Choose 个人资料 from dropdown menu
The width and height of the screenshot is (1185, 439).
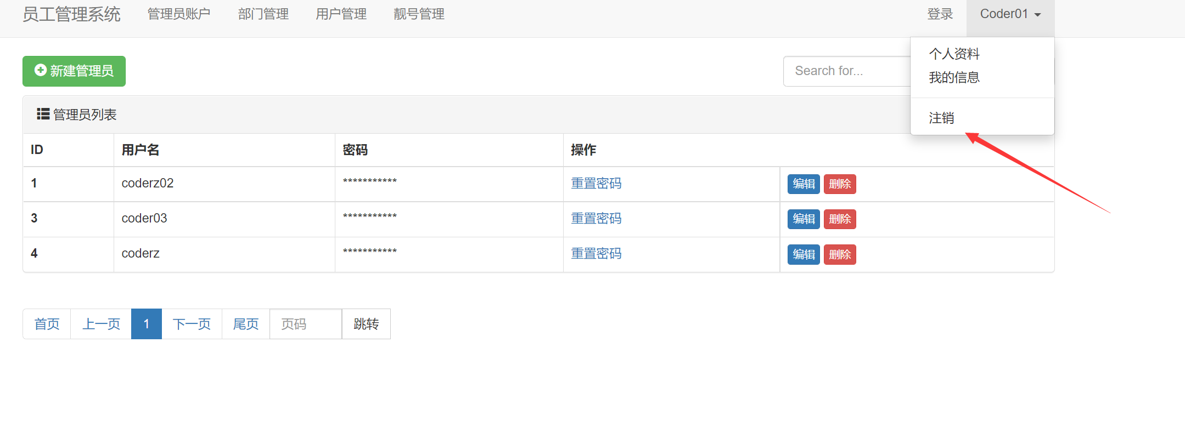point(954,54)
